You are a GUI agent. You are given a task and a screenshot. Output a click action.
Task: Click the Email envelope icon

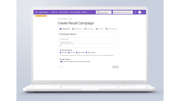pos(63,53)
